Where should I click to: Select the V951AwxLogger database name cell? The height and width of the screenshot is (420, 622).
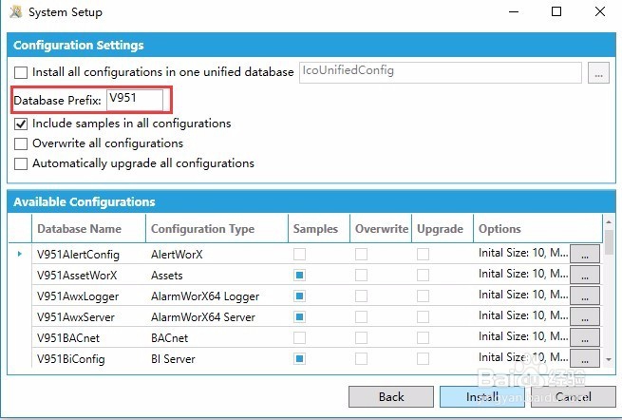click(x=89, y=296)
